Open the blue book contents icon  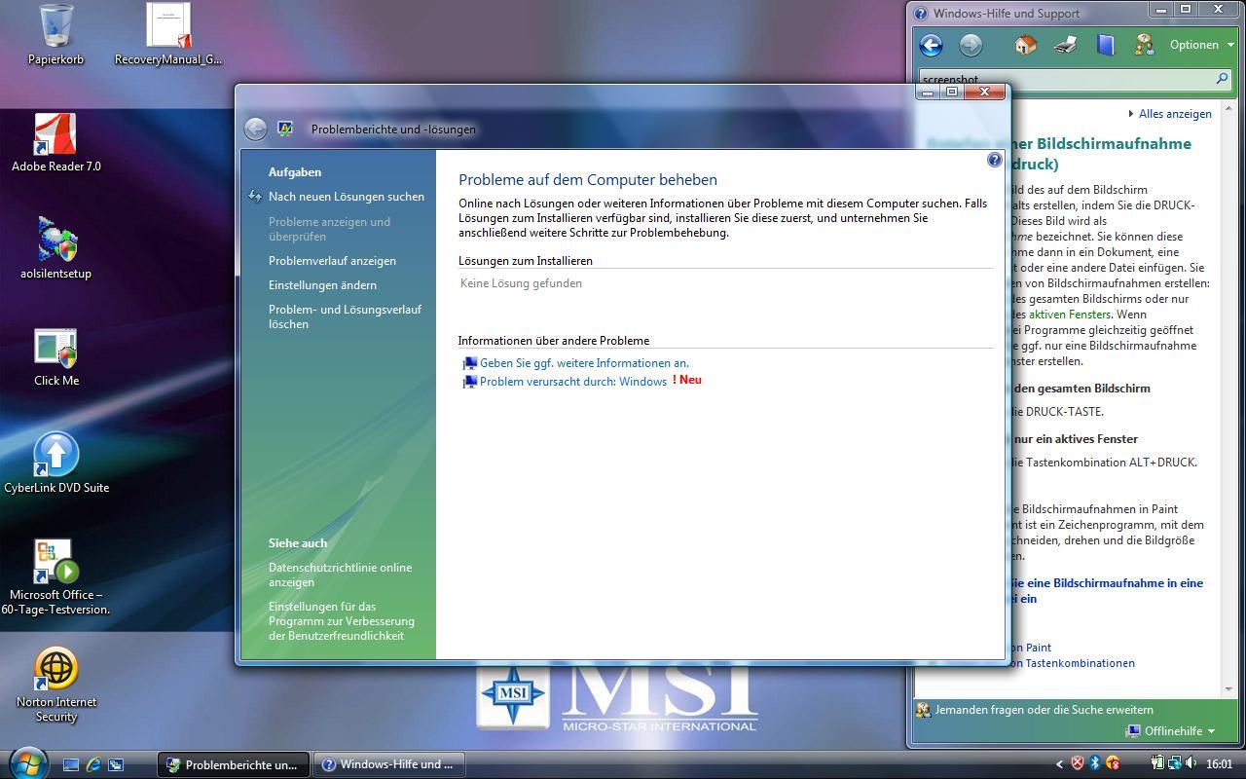pos(1105,45)
